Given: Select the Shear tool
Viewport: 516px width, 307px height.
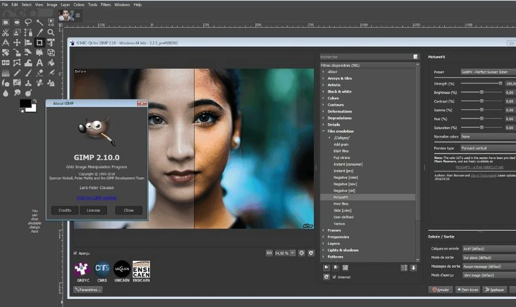Looking at the screenshot, I should point(28,53).
